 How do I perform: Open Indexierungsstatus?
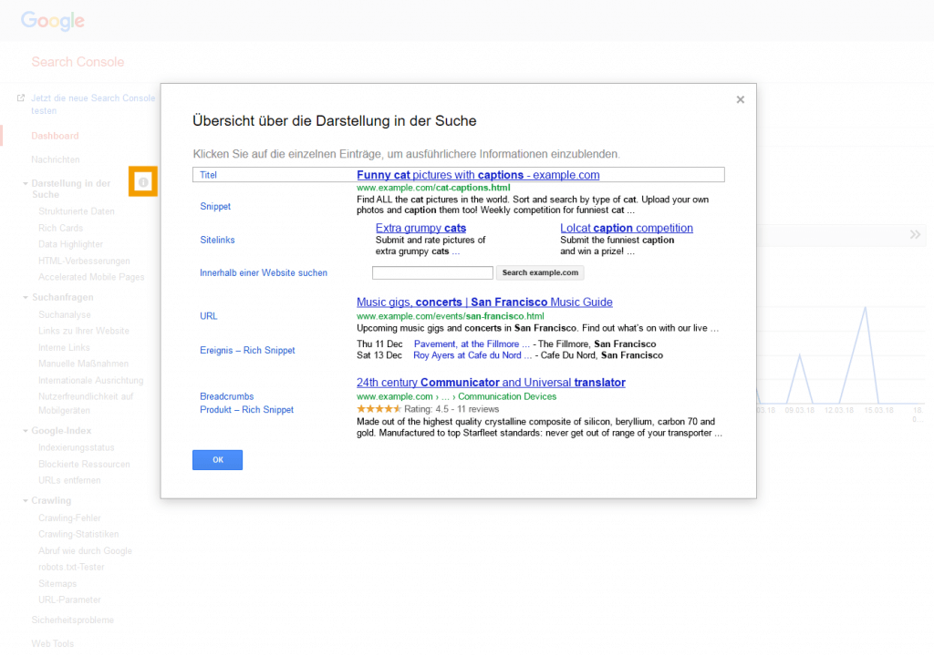(x=77, y=447)
